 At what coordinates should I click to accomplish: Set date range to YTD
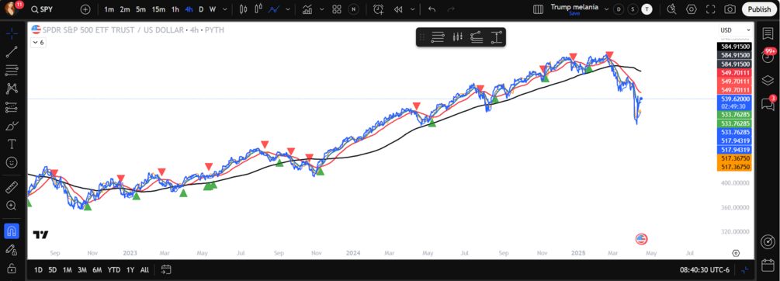coord(114,270)
